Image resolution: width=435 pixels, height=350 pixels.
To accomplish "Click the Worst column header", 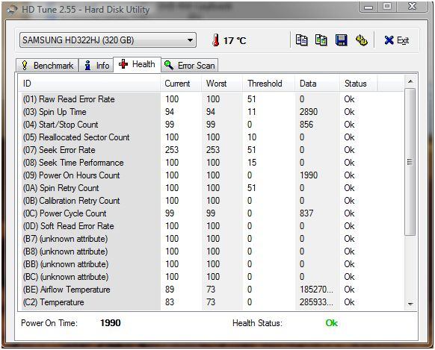I will (x=222, y=84).
